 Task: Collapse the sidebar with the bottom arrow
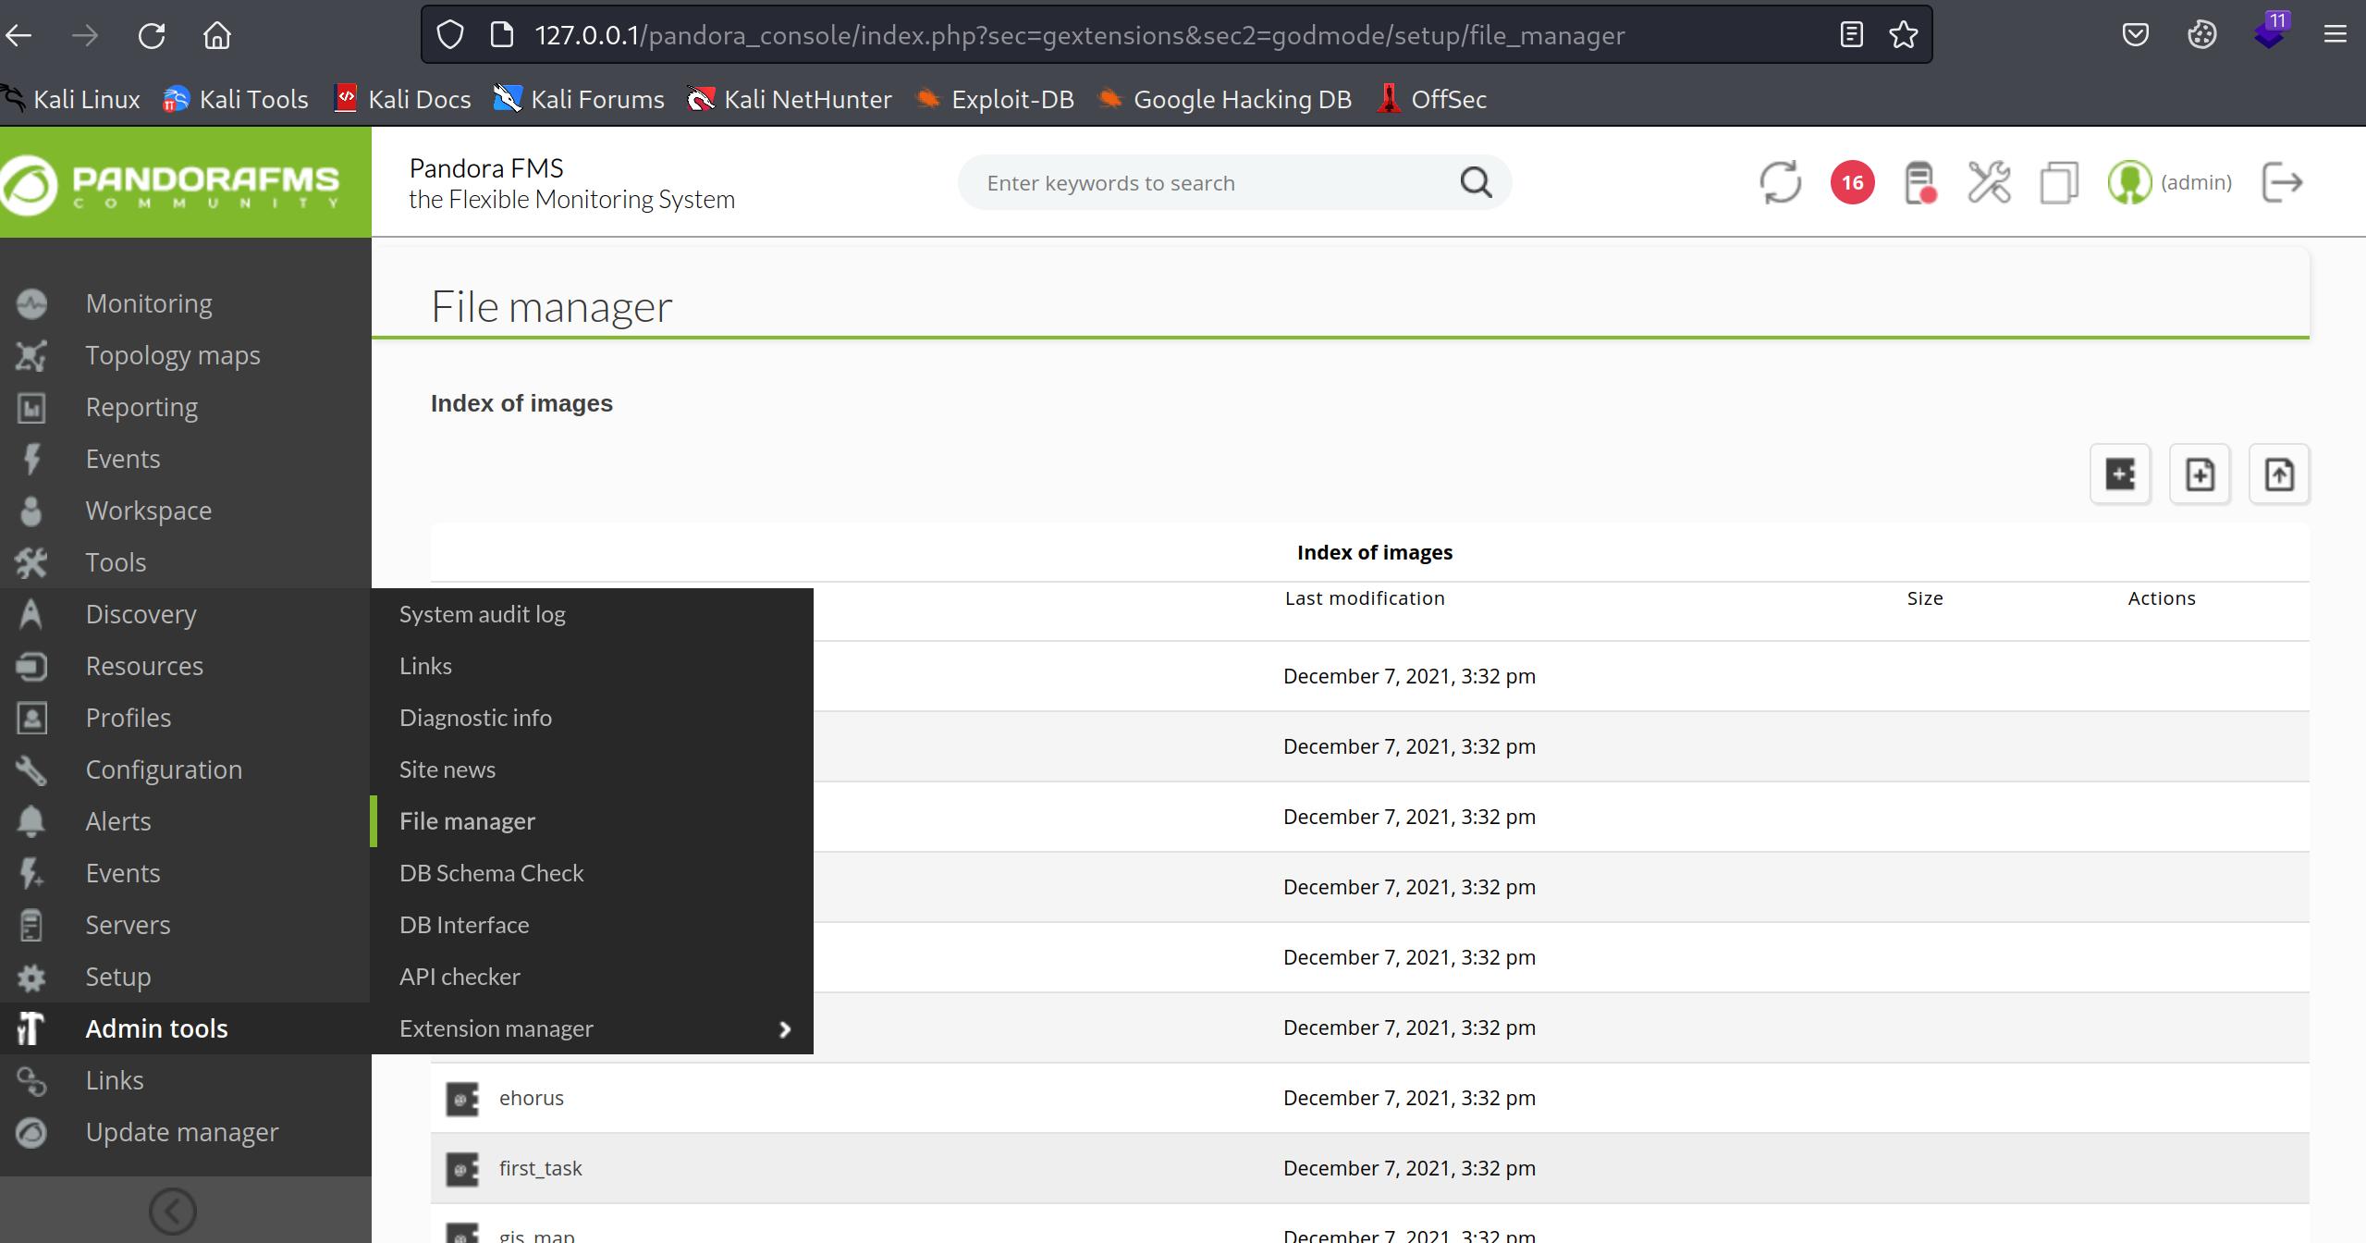(173, 1211)
